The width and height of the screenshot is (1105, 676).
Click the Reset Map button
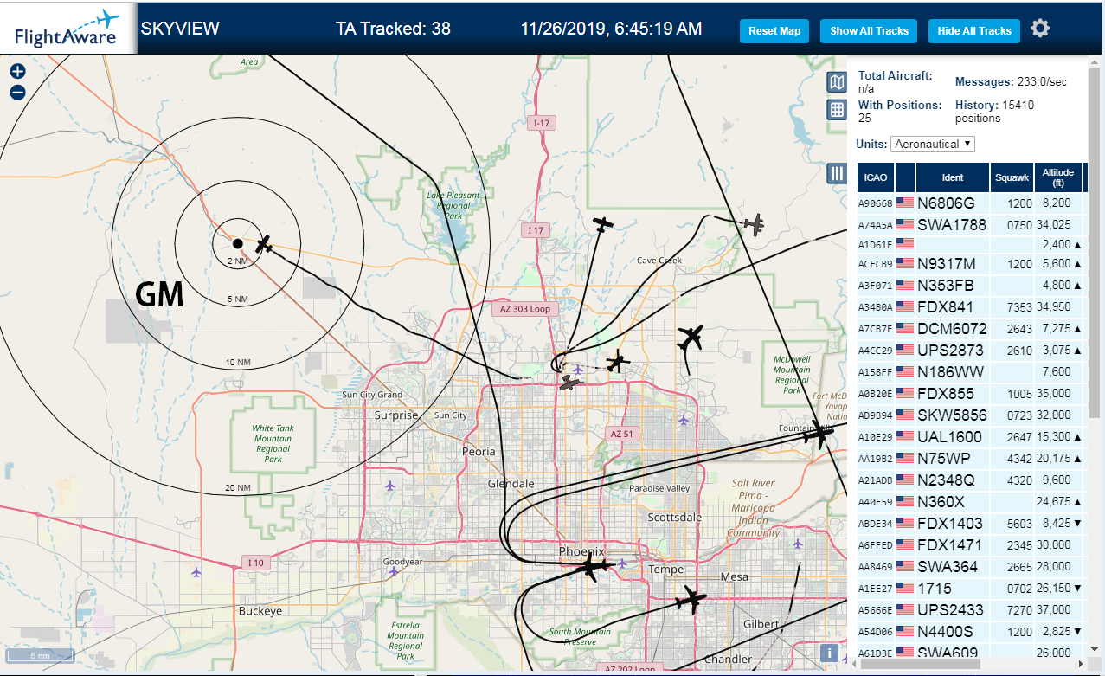(774, 31)
